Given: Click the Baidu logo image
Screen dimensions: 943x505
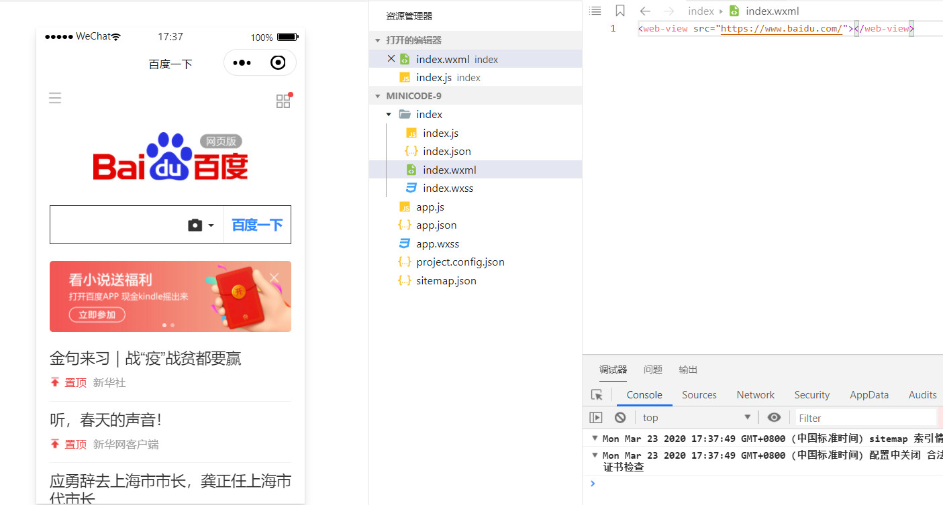Looking at the screenshot, I should pos(170,156).
